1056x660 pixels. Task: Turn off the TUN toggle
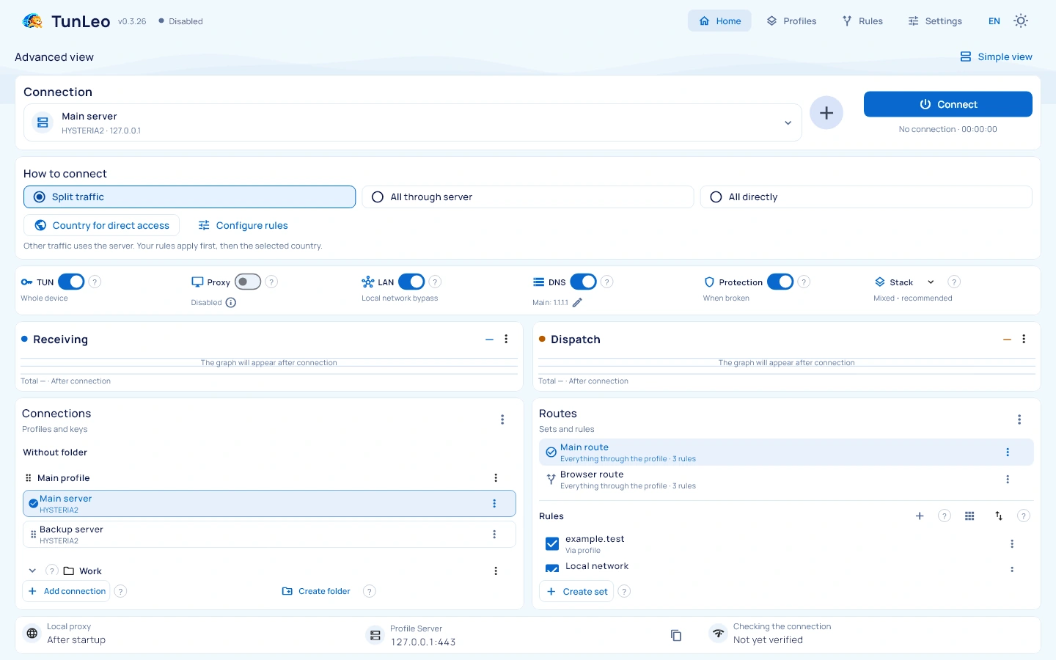pyautogui.click(x=72, y=282)
